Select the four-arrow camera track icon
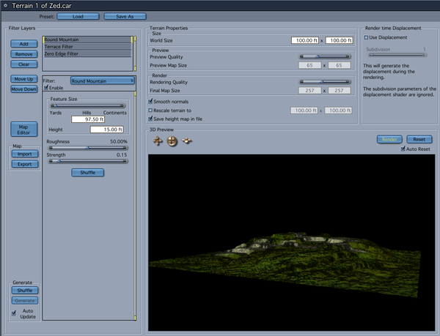The height and width of the screenshot is (336, 440). click(157, 141)
